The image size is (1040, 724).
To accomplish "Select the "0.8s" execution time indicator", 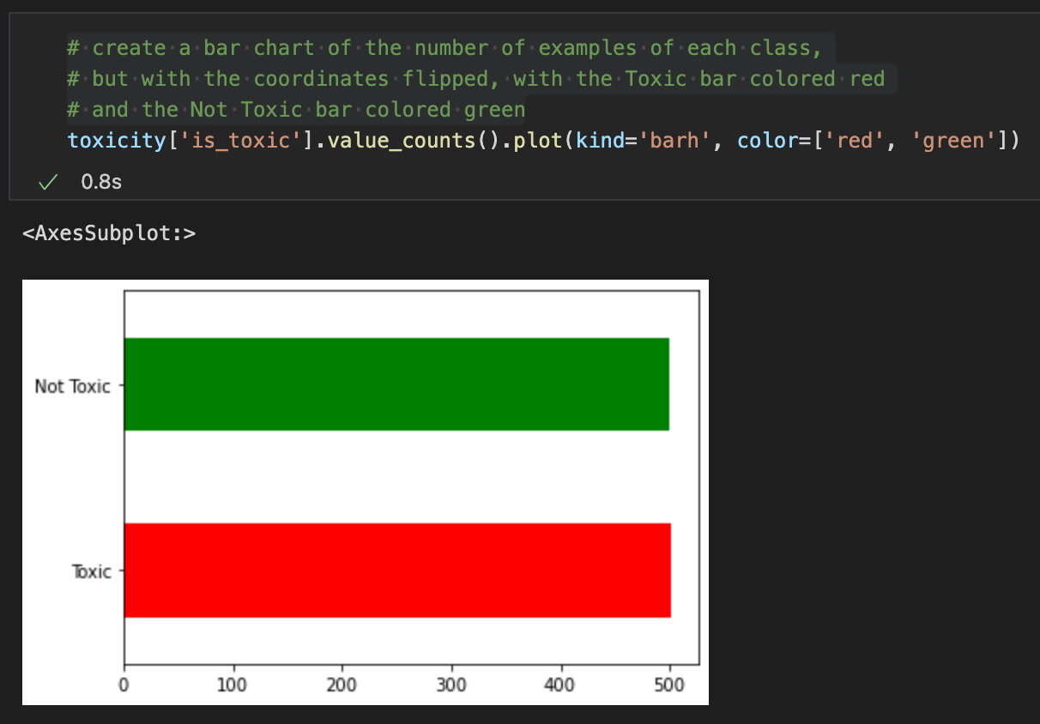I will pos(100,182).
